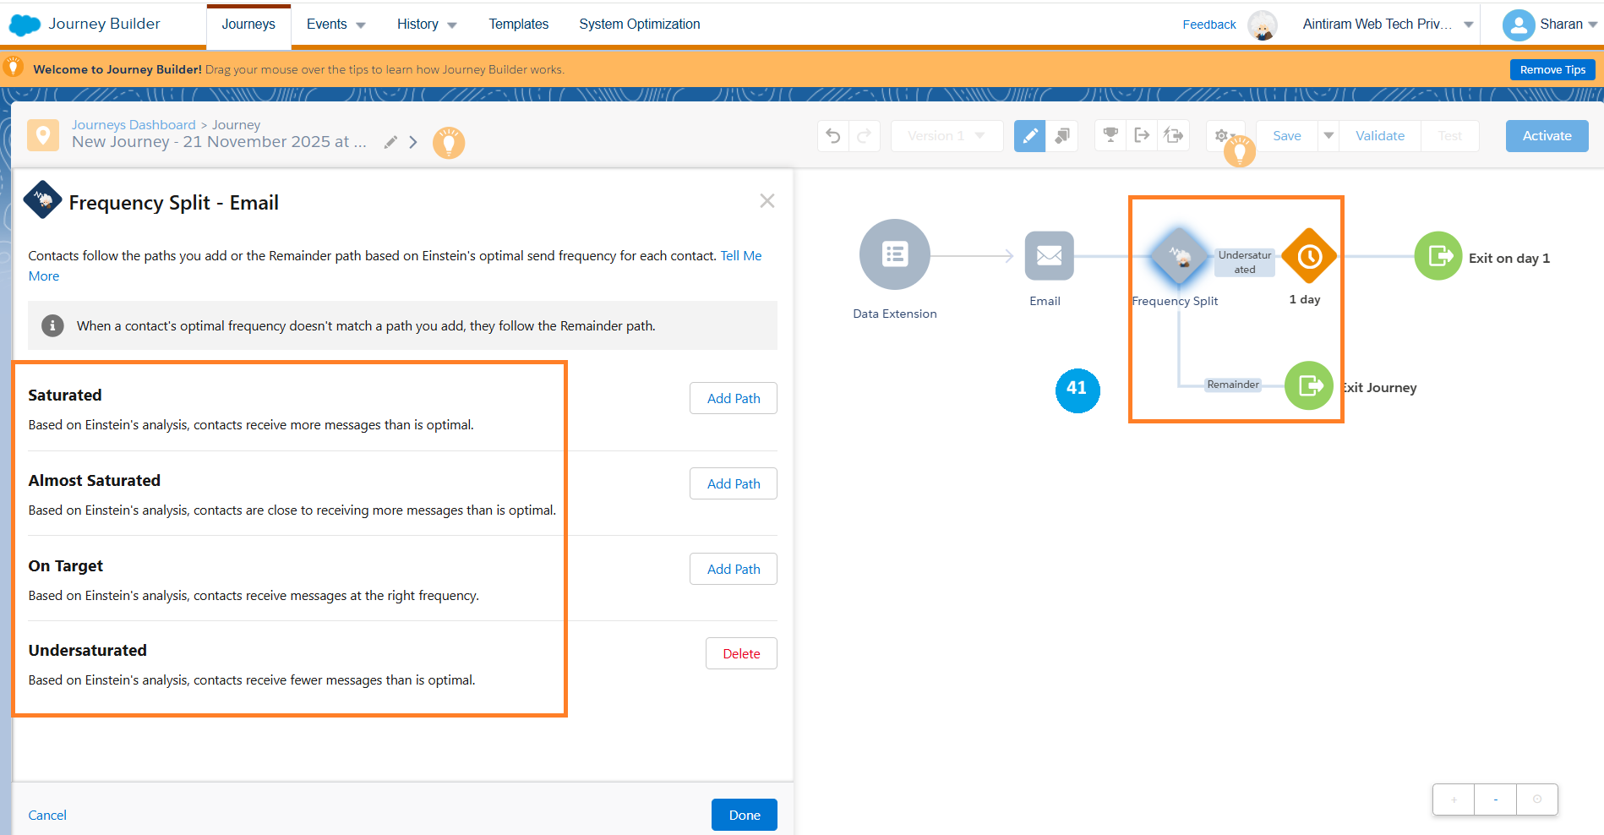Viewport: 1604px width, 835px height.
Task: Open the System Optimization tab
Action: [x=639, y=25]
